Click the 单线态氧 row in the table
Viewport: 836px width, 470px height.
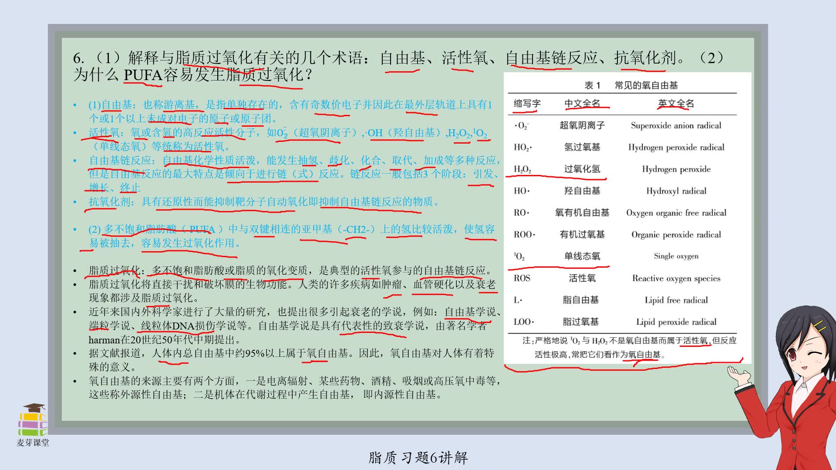tap(583, 256)
